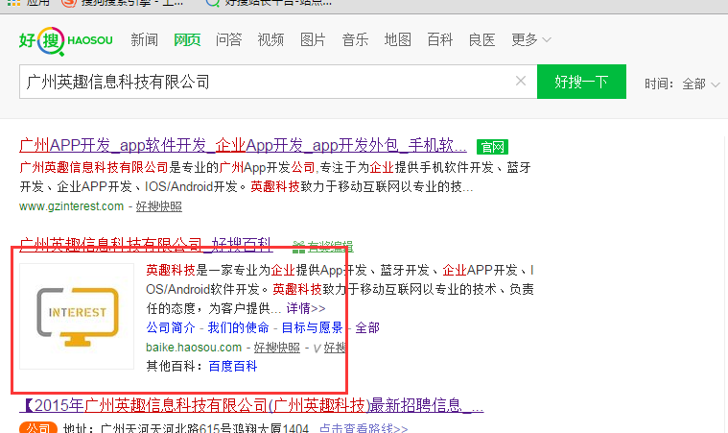Open the 详情>> details link
728x433 pixels.
[x=306, y=308]
